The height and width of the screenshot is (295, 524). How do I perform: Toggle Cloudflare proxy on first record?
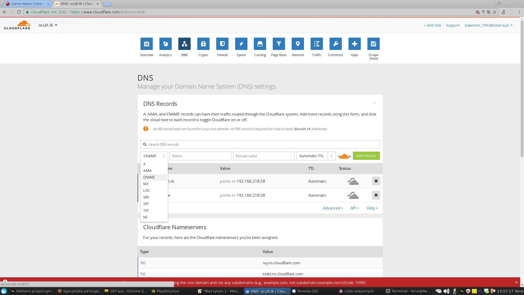(353, 181)
